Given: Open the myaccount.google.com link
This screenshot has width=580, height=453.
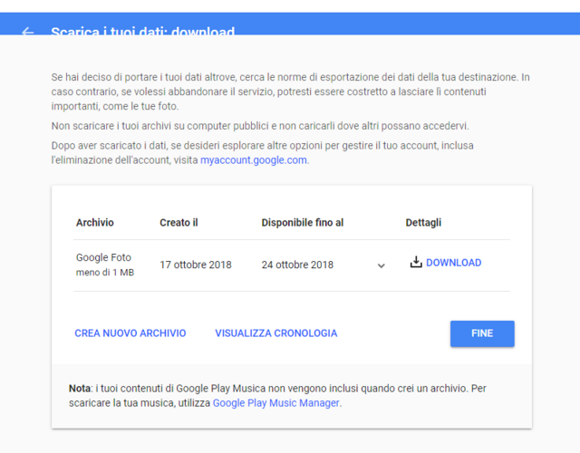Looking at the screenshot, I should [x=254, y=160].
